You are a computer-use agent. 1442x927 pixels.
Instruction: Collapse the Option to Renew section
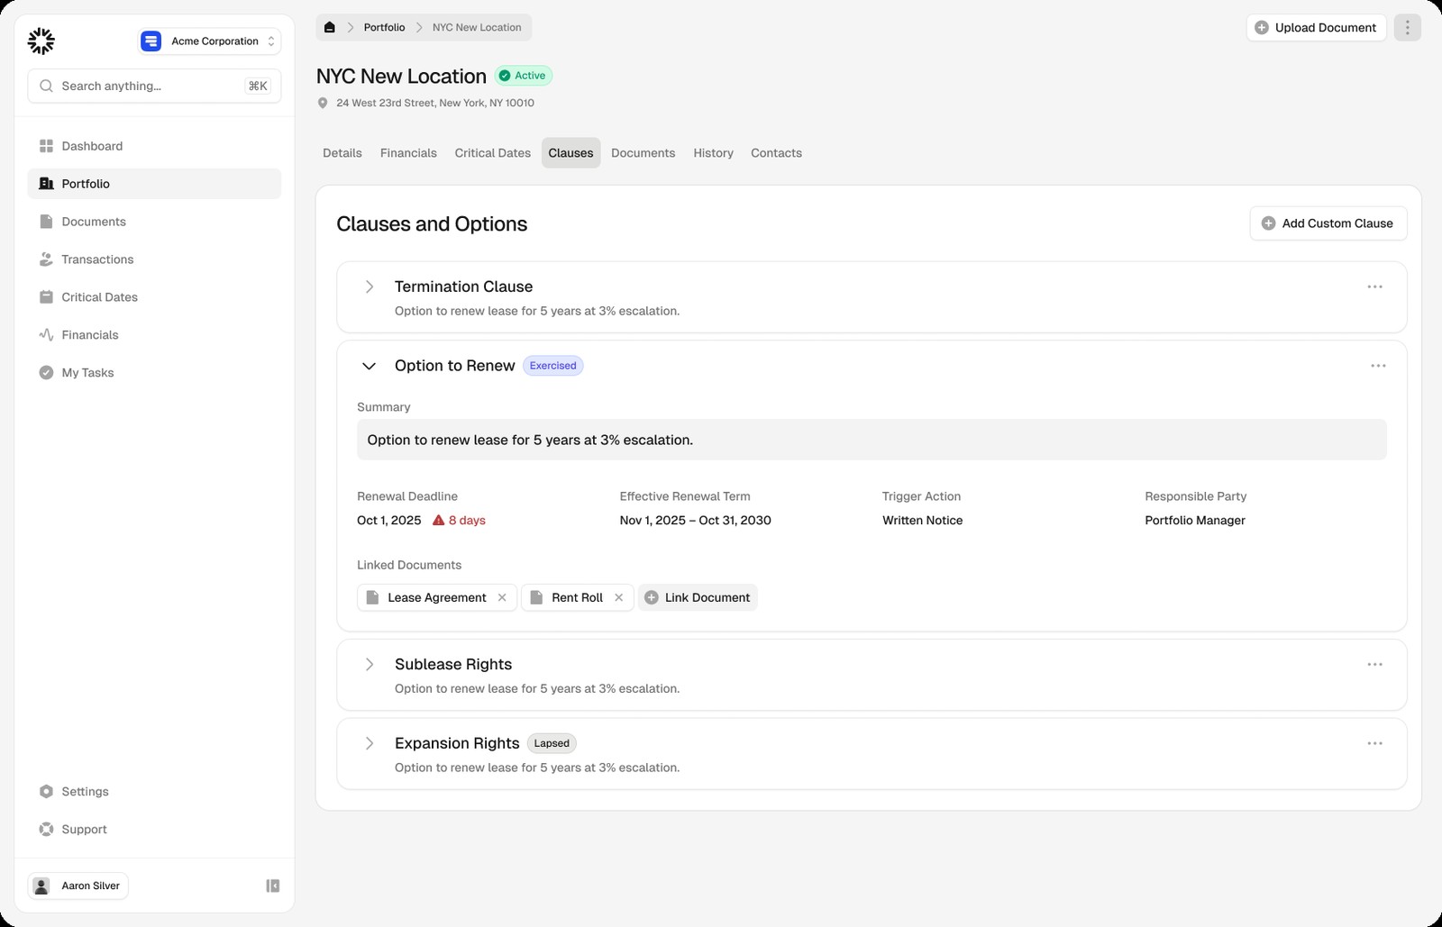tap(369, 366)
